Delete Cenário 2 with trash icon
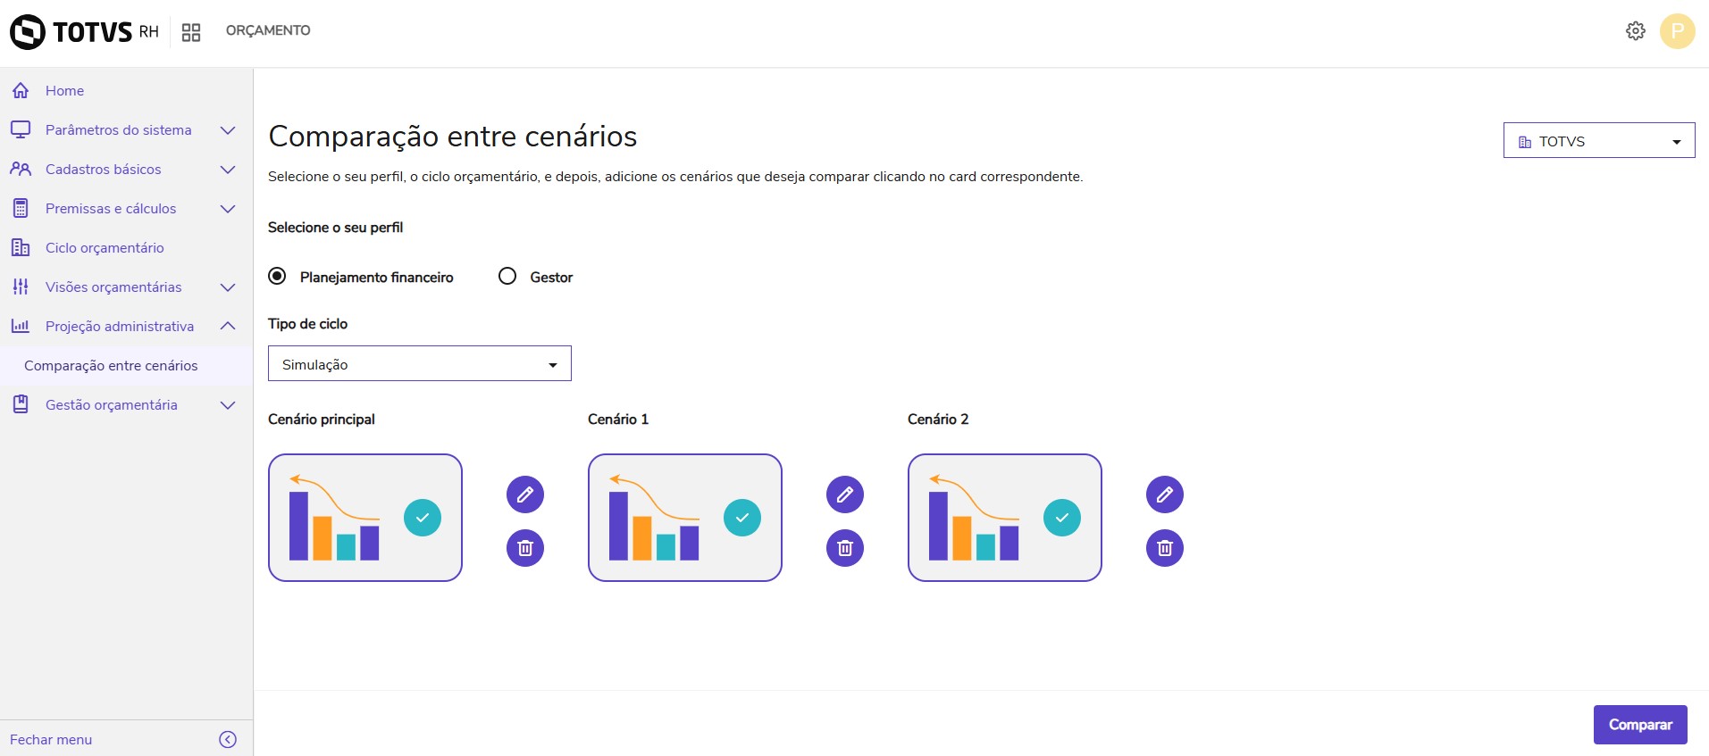 (1165, 548)
